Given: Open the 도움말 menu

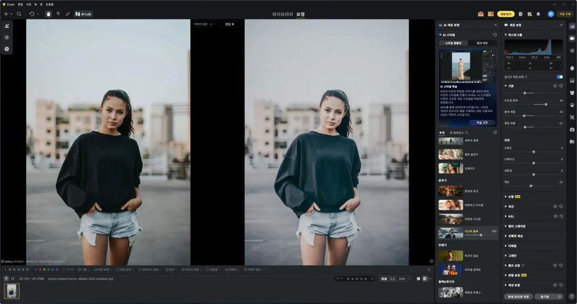Looking at the screenshot, I should click(x=50, y=4).
